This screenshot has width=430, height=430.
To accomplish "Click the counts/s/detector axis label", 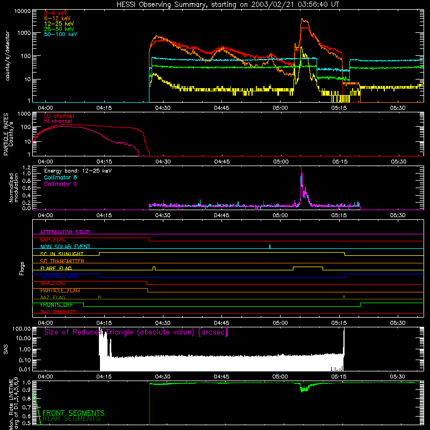I will [x=8, y=56].
